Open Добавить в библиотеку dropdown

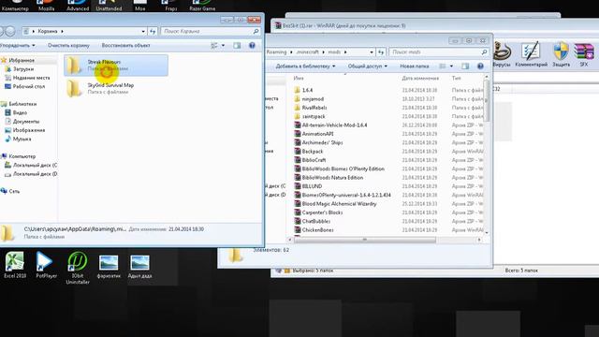click(x=305, y=66)
